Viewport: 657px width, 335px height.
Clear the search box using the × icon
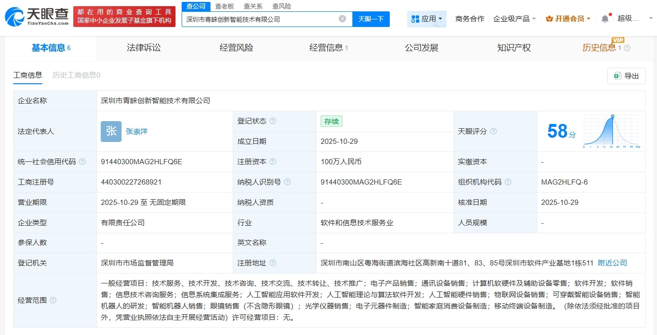[342, 18]
